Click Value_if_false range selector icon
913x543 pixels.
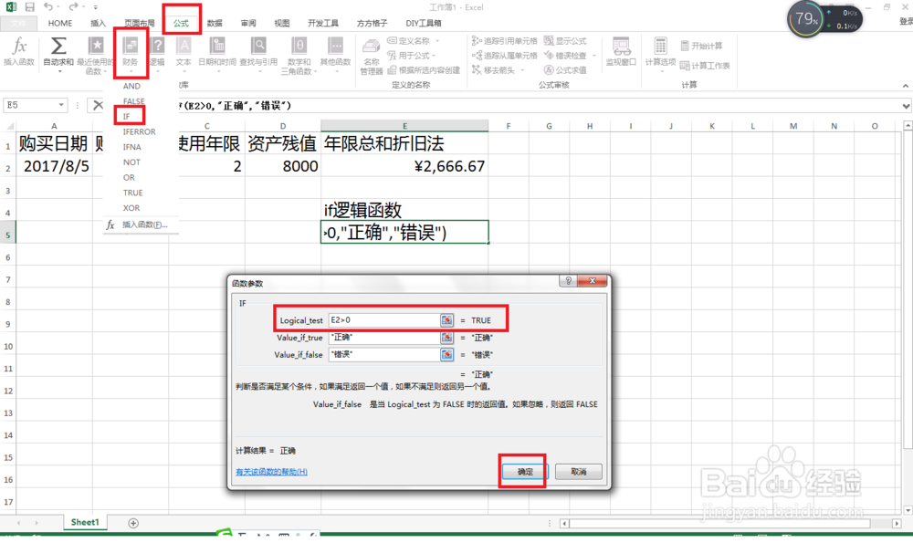pyautogui.click(x=446, y=354)
